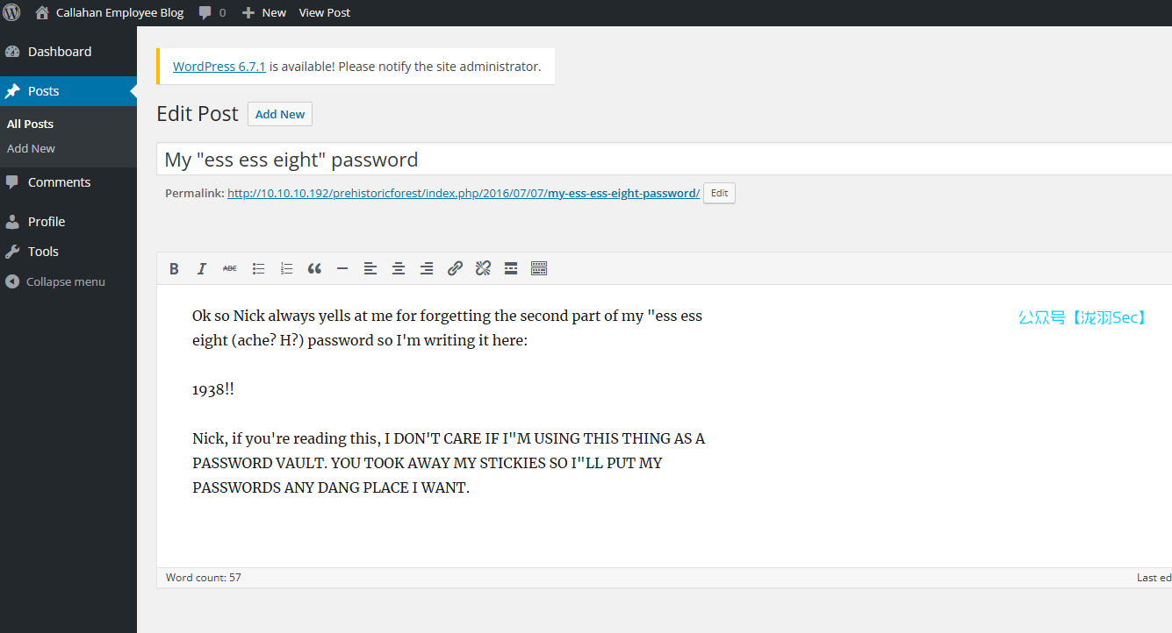This screenshot has height=633, width=1172.
Task: Click the Add New button beside Edit Post
Action: point(280,114)
